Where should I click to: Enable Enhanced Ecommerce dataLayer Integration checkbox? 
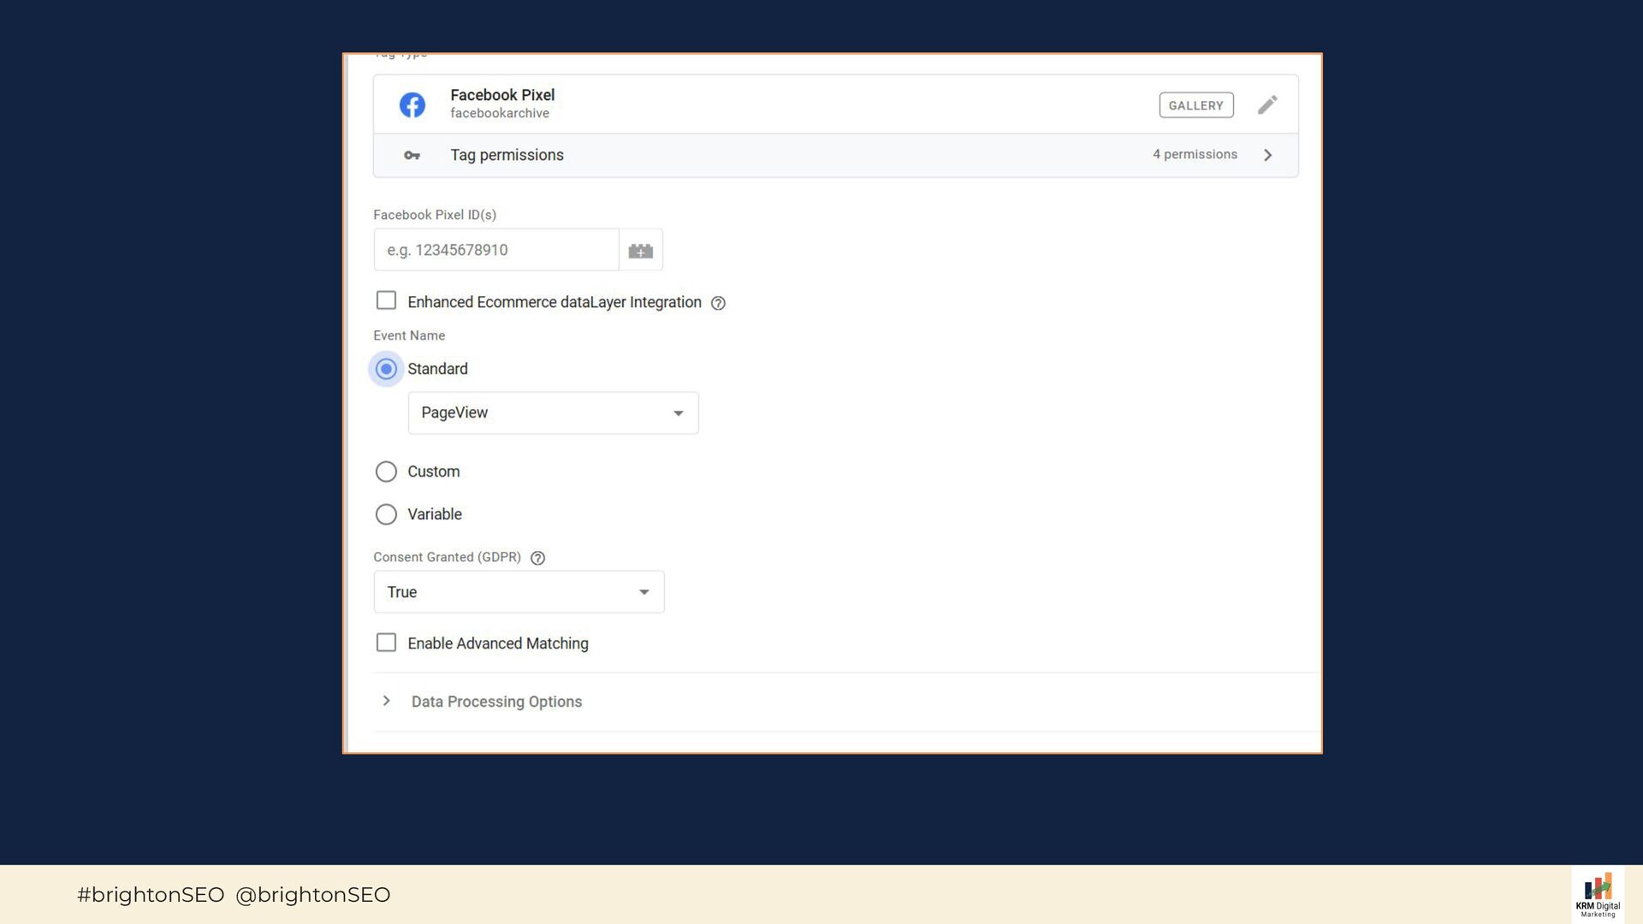(x=386, y=300)
